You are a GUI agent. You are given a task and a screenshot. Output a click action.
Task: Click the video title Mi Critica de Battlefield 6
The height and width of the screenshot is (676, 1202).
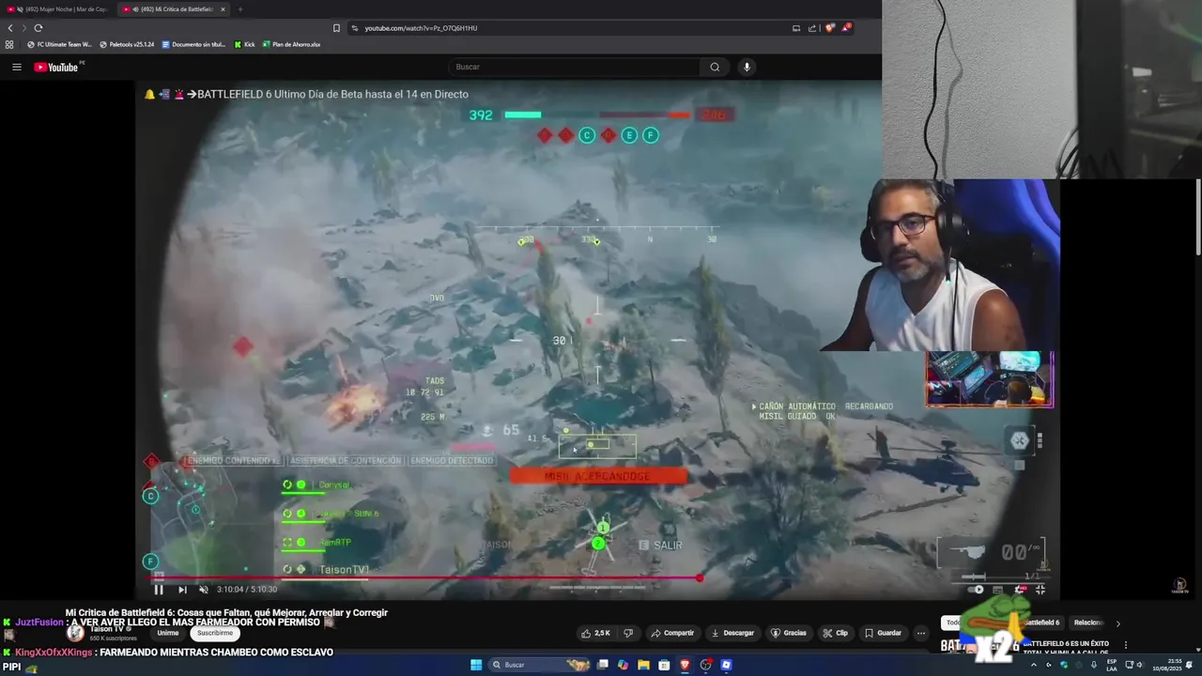[226, 612]
